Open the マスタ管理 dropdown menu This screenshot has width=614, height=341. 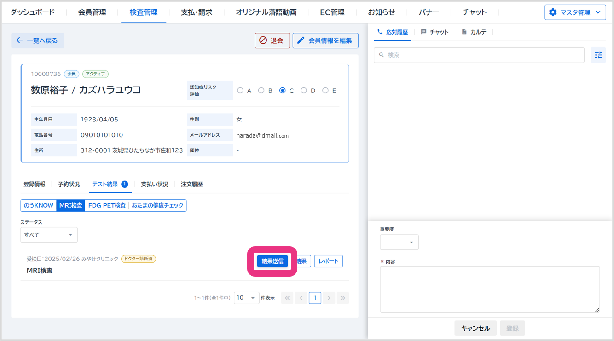coord(575,12)
